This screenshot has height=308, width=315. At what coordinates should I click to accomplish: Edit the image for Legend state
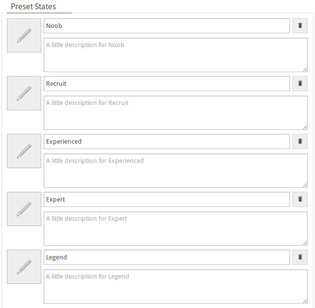(24, 267)
